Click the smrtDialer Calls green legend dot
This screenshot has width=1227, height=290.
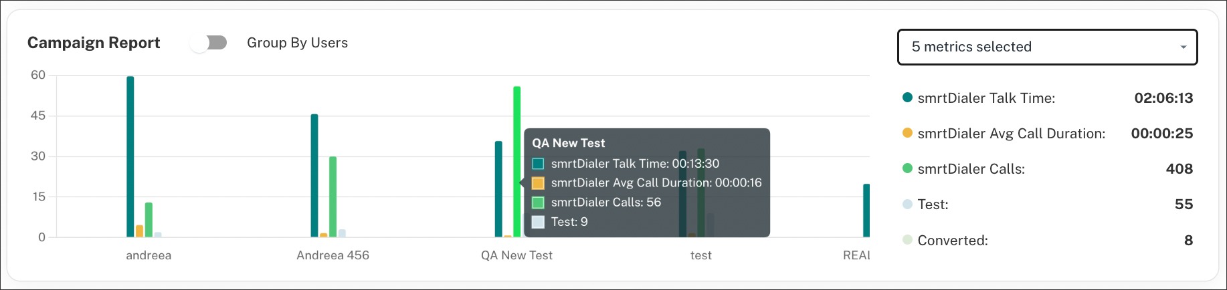907,168
